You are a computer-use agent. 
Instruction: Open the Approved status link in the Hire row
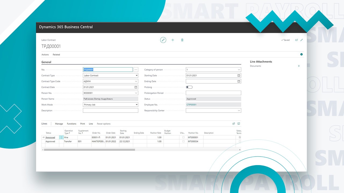(x=50, y=138)
